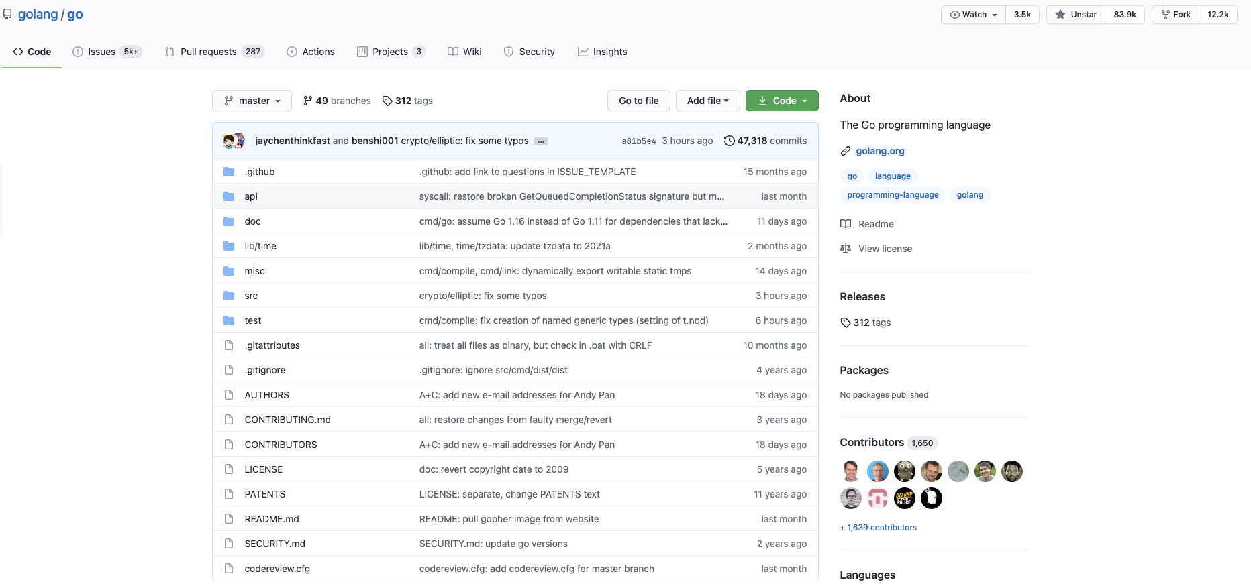This screenshot has width=1251, height=584.
Task: Switch to the Wiki tab
Action: pos(464,52)
